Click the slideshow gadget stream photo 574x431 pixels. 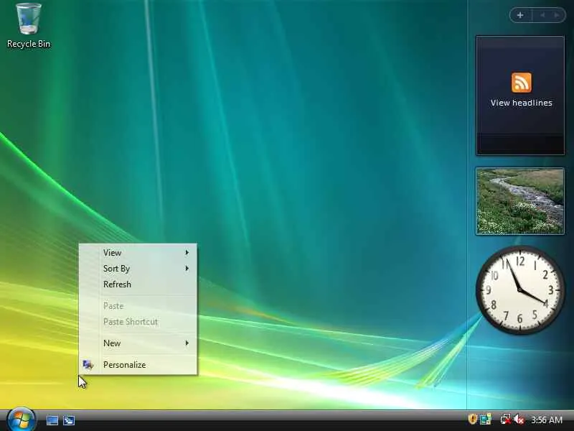[x=519, y=201]
